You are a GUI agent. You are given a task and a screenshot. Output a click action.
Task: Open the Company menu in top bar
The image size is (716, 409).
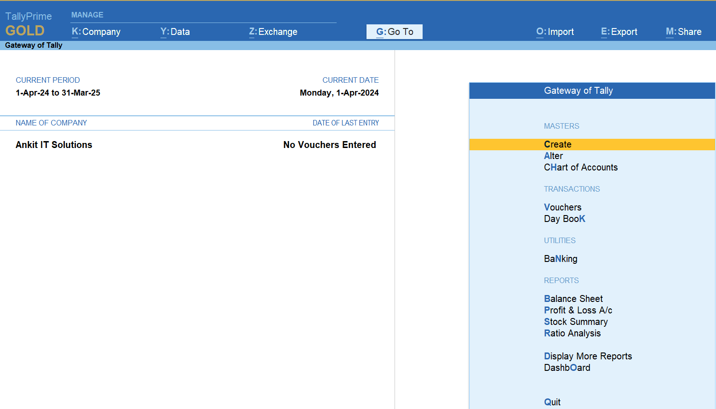tap(96, 32)
